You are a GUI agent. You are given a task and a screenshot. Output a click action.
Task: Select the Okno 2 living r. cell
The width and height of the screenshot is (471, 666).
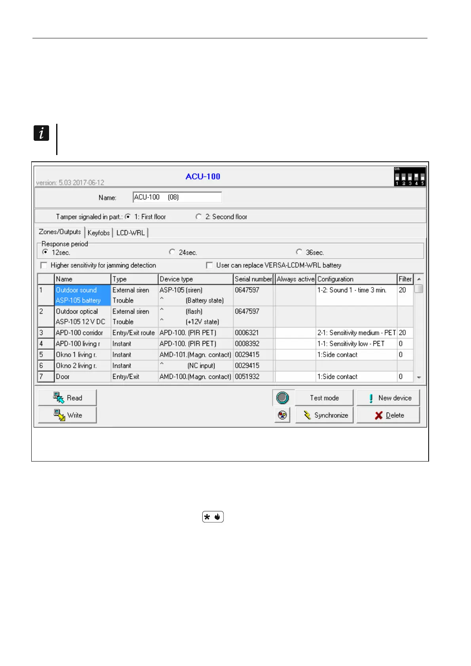(x=82, y=366)
